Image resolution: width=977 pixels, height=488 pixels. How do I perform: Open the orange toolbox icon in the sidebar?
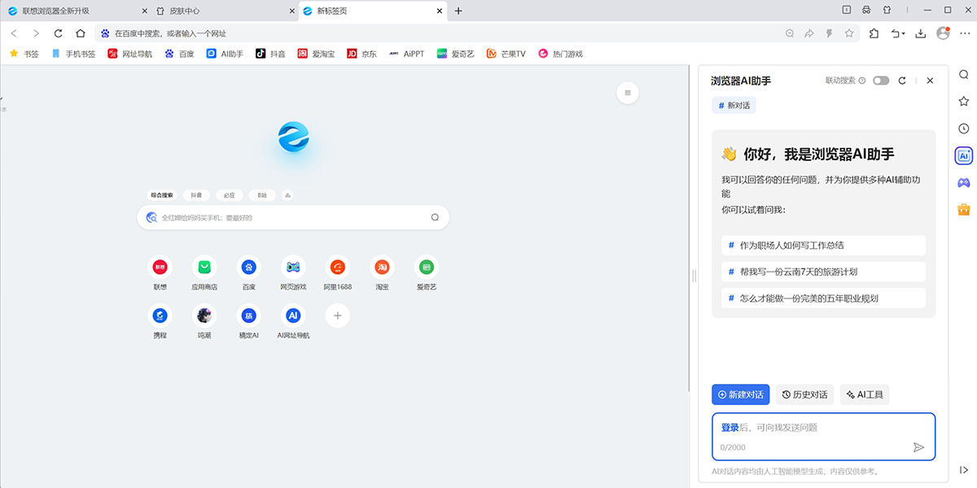point(964,209)
